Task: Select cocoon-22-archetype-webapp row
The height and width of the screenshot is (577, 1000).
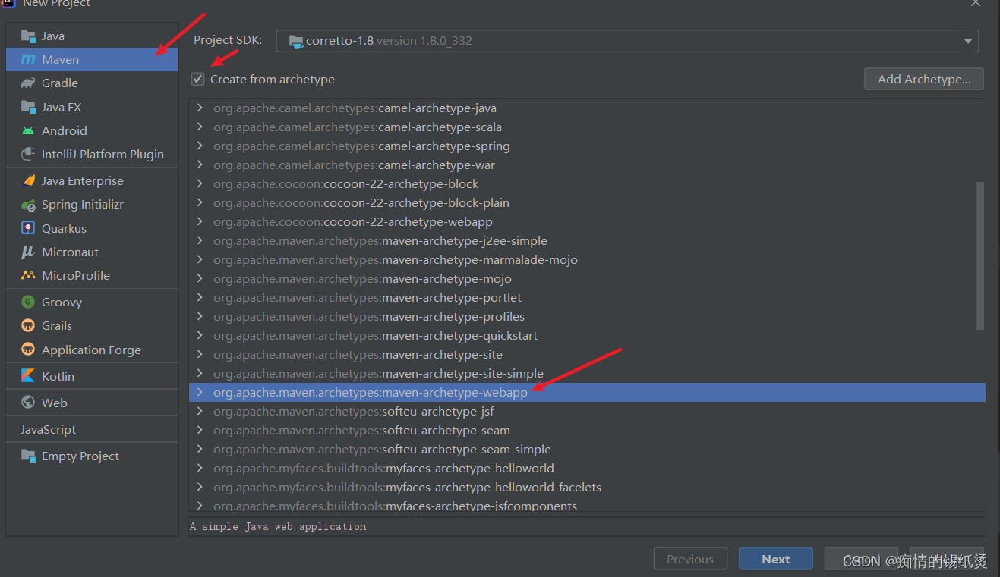Action: pyautogui.click(x=587, y=221)
